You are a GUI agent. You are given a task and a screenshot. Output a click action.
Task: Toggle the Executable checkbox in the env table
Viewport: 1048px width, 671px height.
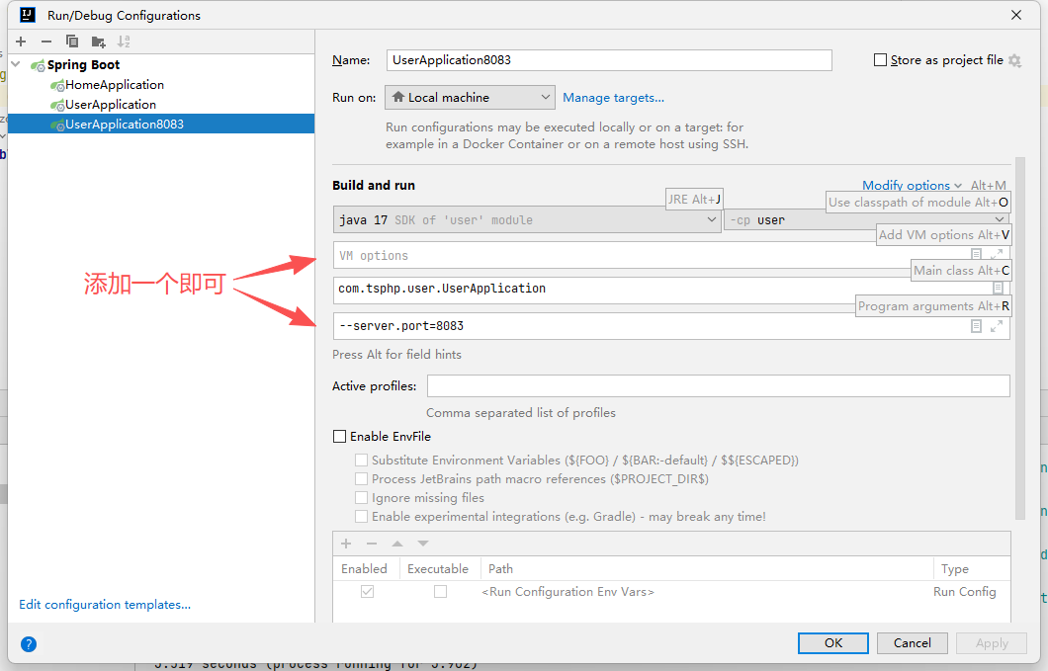coord(440,592)
